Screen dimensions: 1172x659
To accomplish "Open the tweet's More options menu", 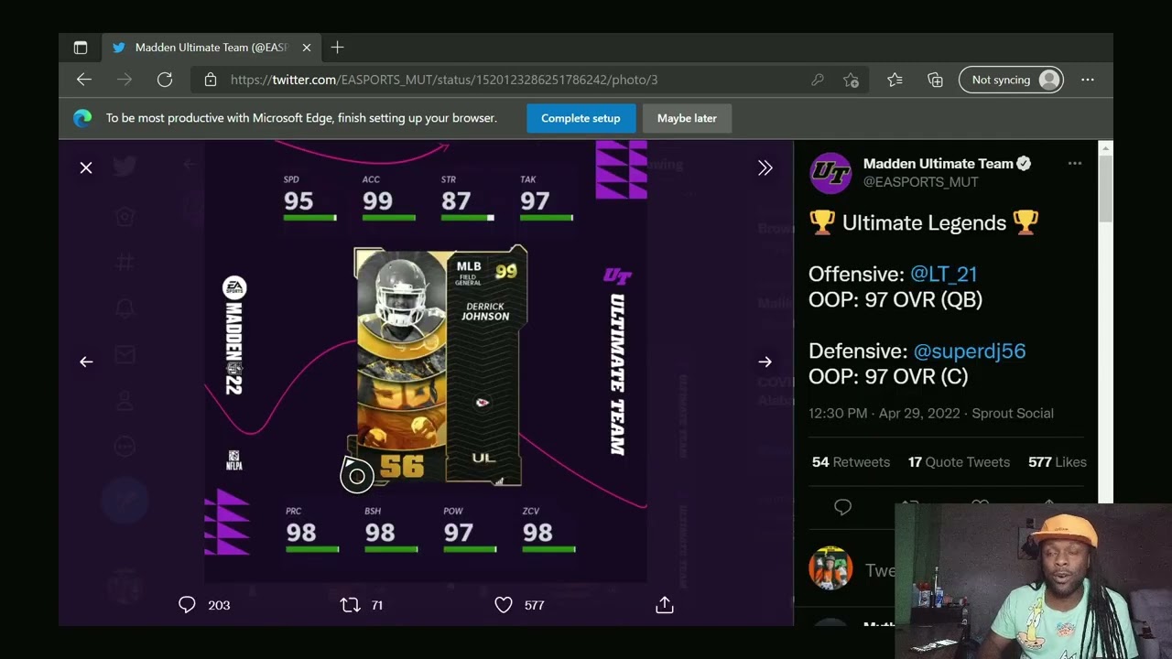I will click(x=1075, y=164).
